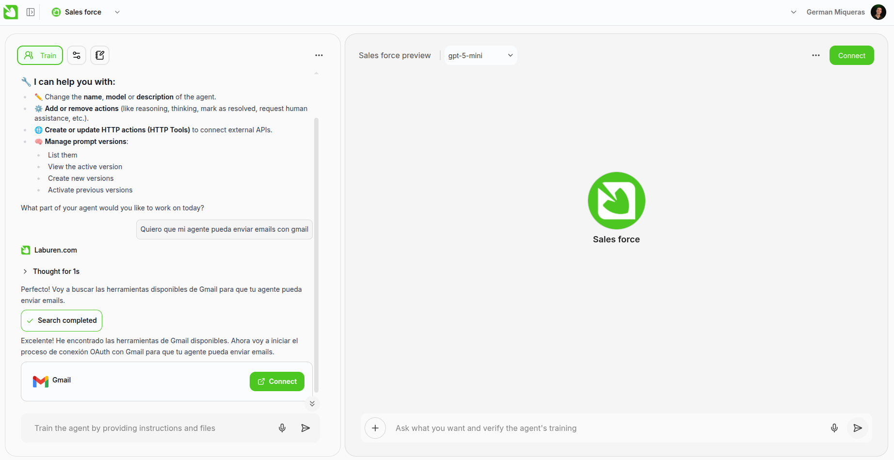Click the 'Create new versions' text
This screenshot has width=894, height=460.
click(x=80, y=178)
